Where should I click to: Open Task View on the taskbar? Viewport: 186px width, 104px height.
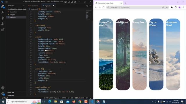pyautogui.click(x=44, y=101)
